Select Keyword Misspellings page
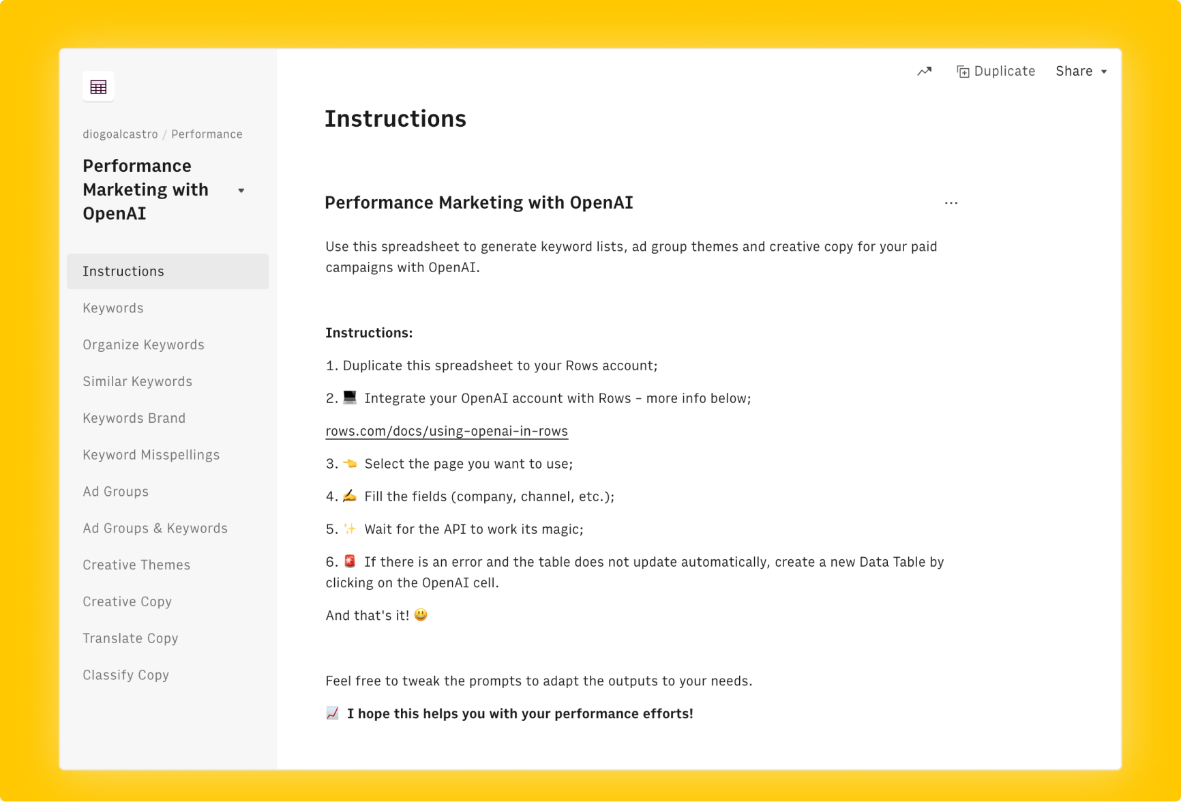 [x=151, y=455]
